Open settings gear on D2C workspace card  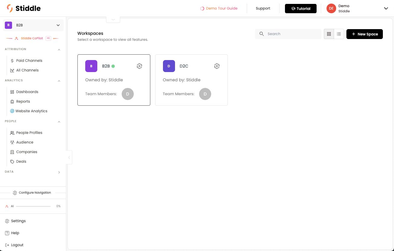(217, 66)
